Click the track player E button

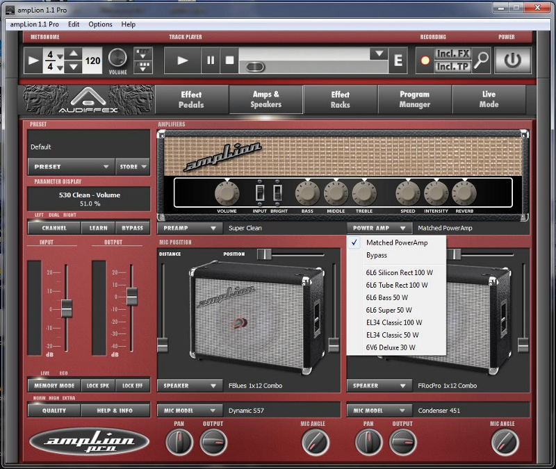click(398, 60)
